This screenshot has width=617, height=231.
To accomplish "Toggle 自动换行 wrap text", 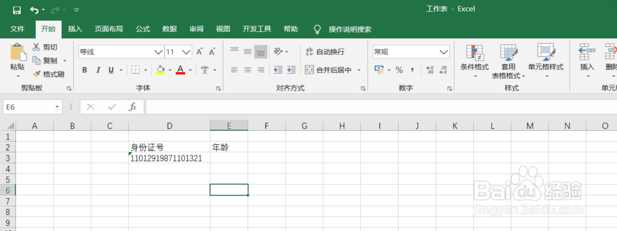I will click(x=325, y=52).
